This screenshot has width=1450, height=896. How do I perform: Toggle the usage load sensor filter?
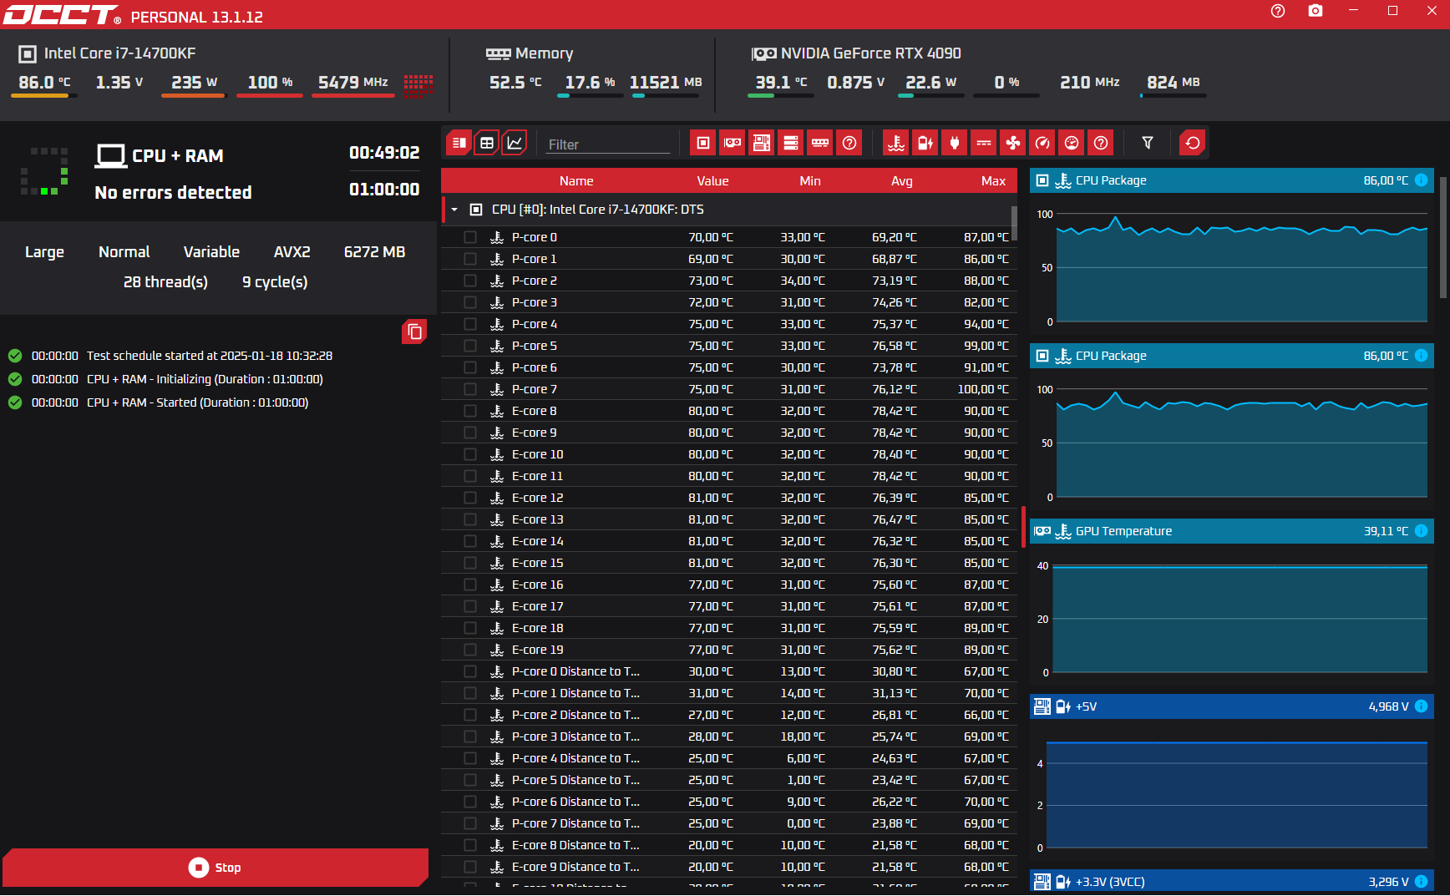pyautogui.click(x=1072, y=143)
